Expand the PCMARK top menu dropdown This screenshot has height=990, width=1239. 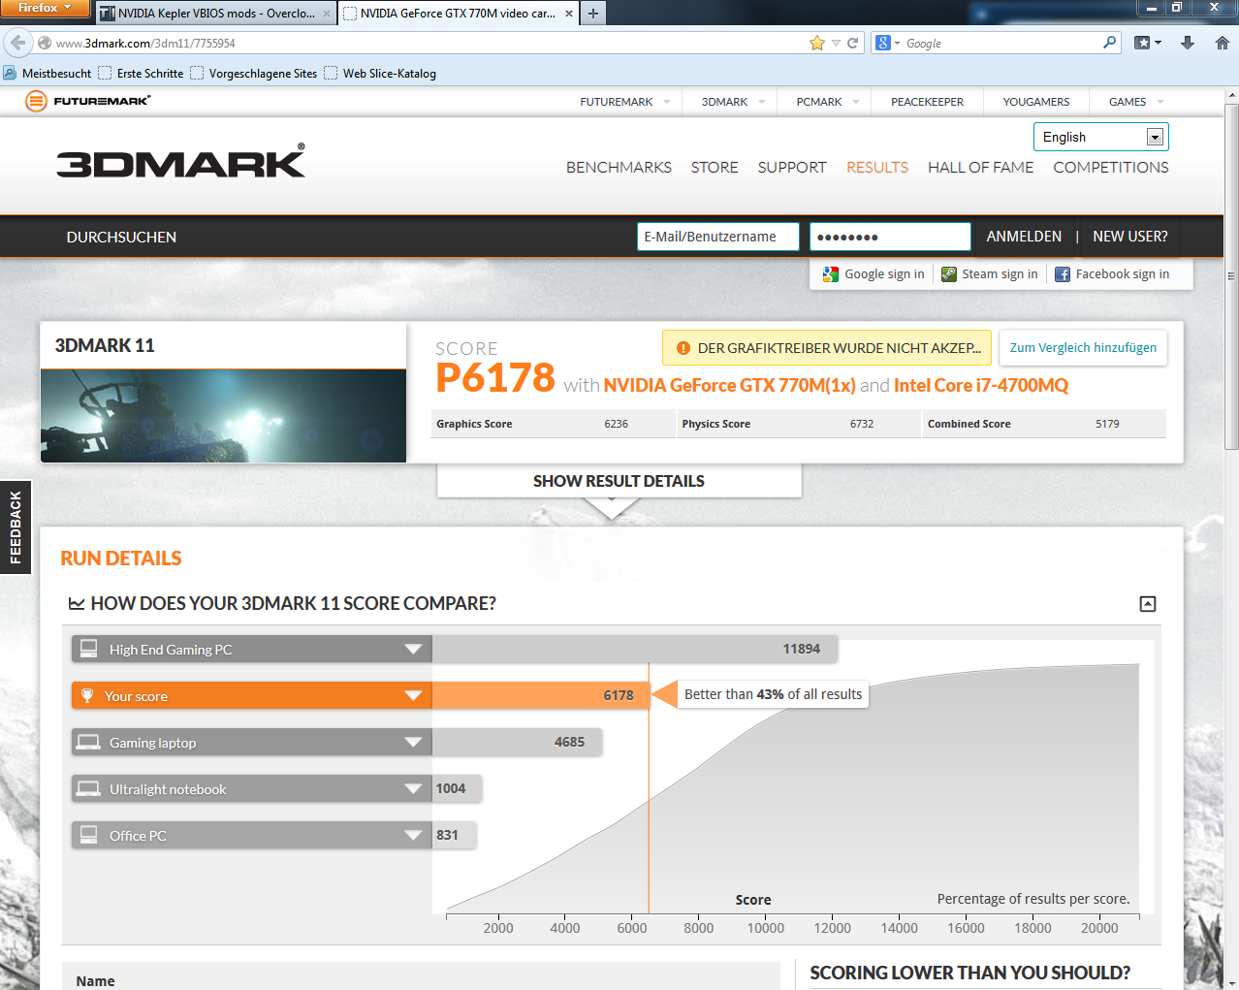point(856,102)
